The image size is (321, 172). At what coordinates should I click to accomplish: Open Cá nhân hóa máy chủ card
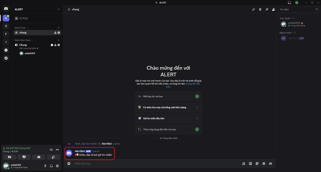[168, 108]
